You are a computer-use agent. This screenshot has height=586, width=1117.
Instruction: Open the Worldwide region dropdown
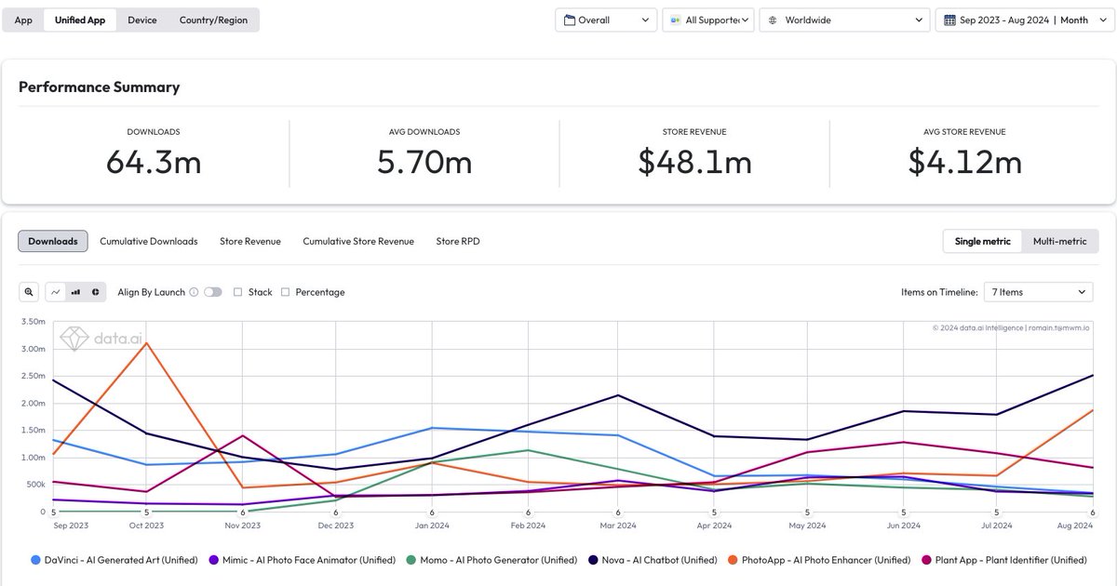[844, 20]
